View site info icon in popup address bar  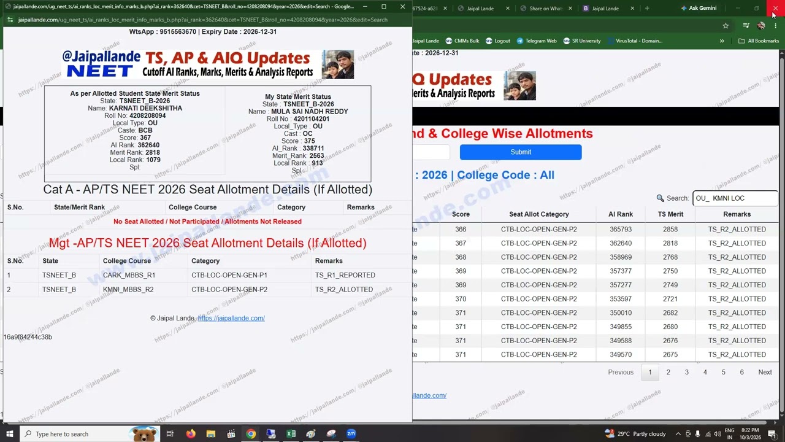(10, 20)
